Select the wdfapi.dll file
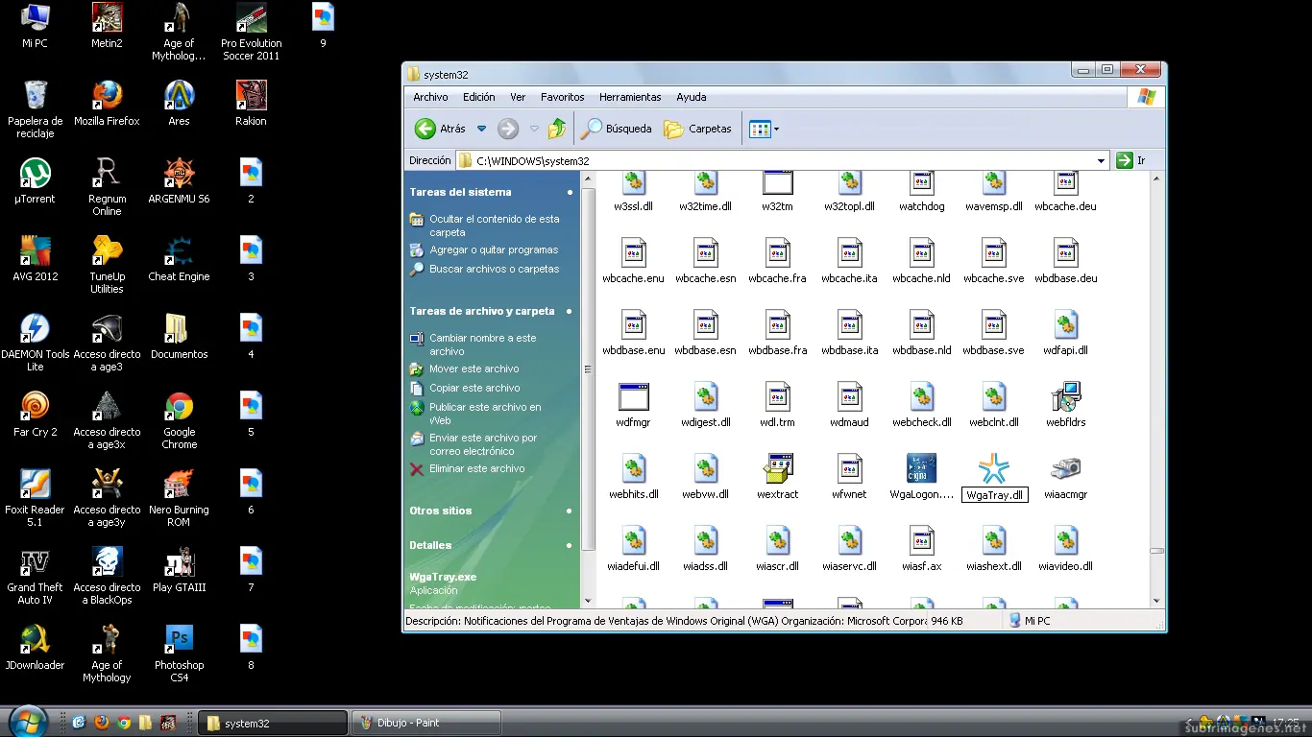The height and width of the screenshot is (737, 1312). [1066, 332]
